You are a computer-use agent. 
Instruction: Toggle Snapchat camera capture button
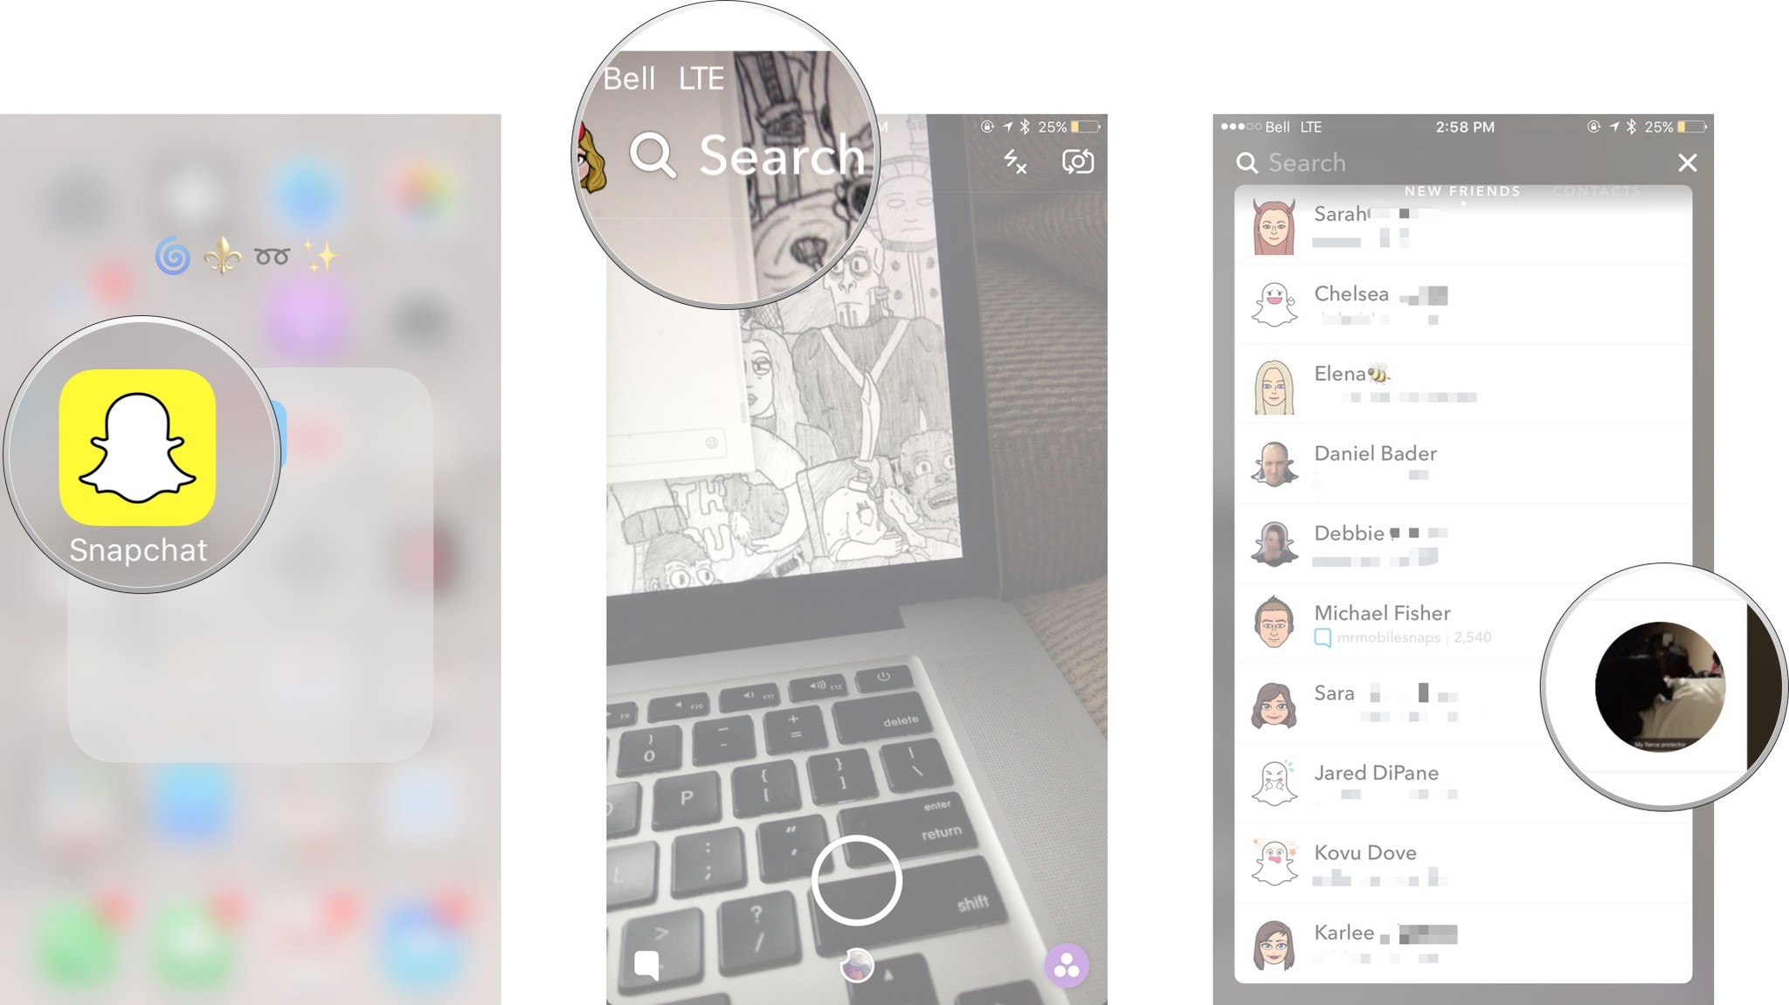click(x=856, y=879)
